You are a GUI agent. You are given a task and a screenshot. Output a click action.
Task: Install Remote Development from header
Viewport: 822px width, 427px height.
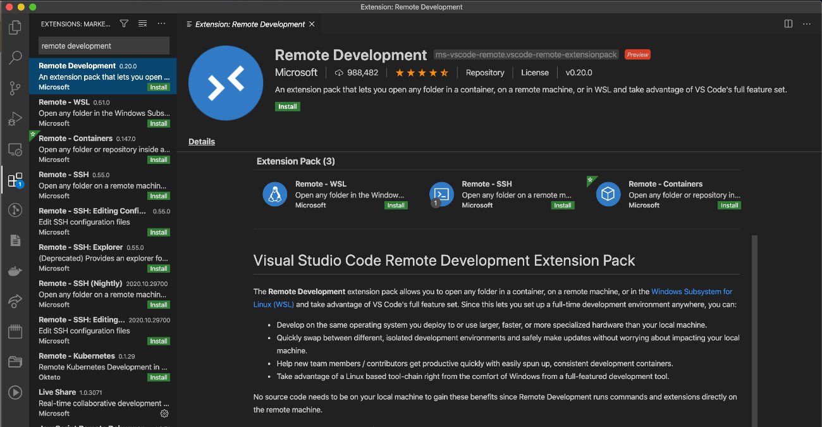(288, 106)
